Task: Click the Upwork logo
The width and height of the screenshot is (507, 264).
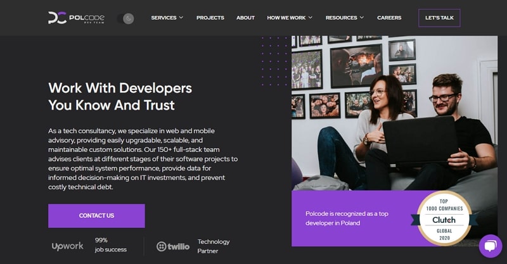Action: pos(68,246)
